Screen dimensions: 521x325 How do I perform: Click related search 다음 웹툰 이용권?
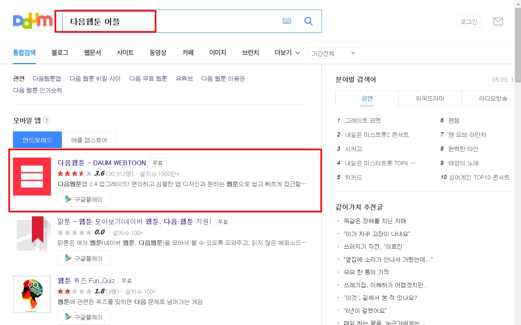click(x=223, y=78)
